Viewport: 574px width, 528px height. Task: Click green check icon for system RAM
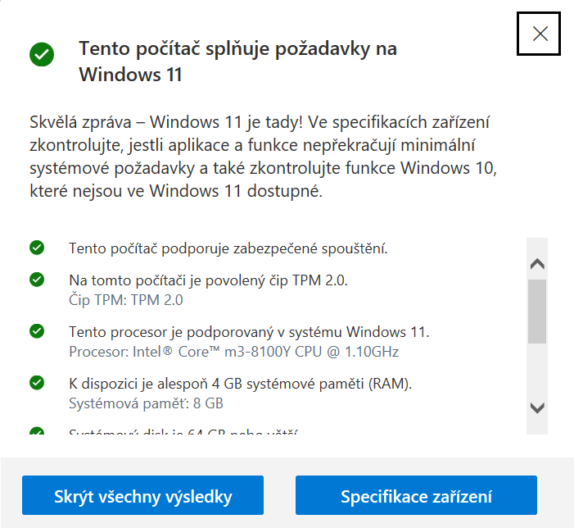[x=37, y=383]
